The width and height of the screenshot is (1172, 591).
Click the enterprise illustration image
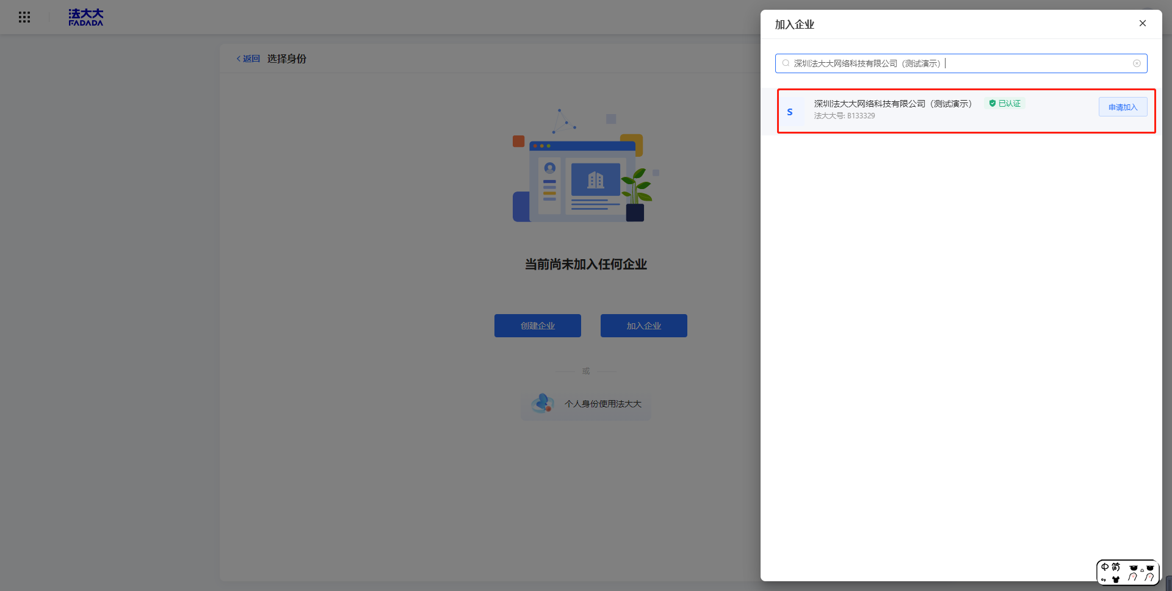click(x=585, y=166)
